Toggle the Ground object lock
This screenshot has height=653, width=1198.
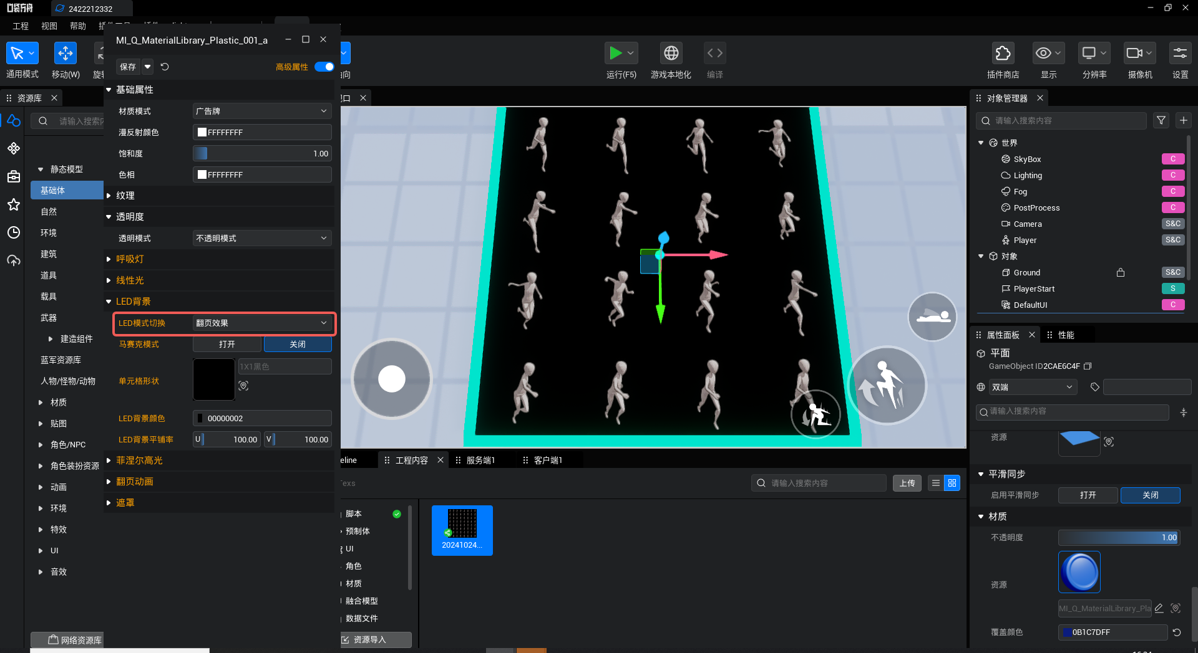(1121, 272)
